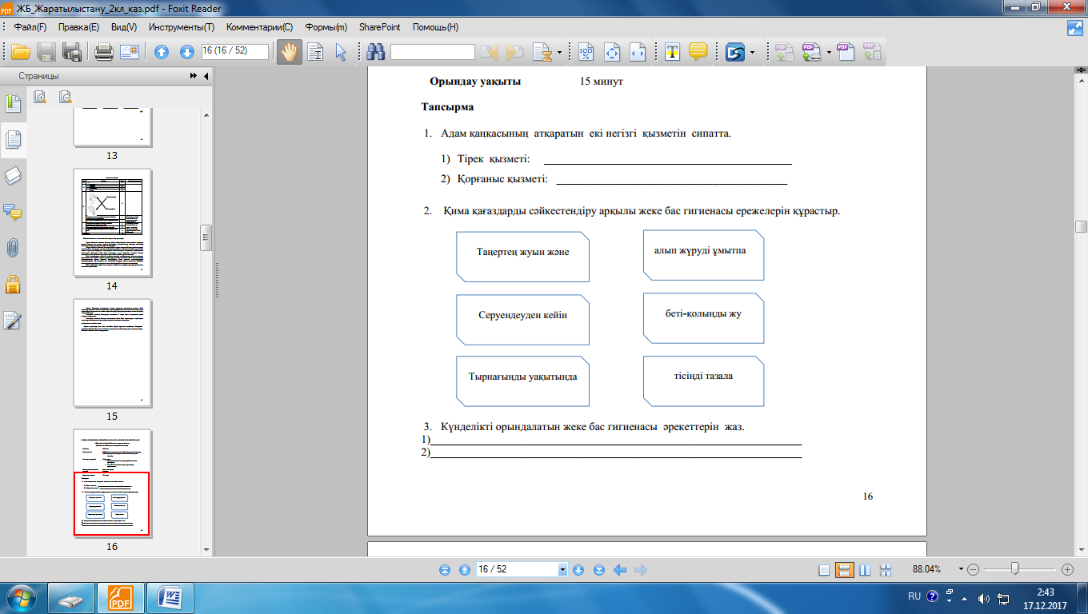
Task: Click the Create PDF from scanner icon
Action: tap(812, 53)
